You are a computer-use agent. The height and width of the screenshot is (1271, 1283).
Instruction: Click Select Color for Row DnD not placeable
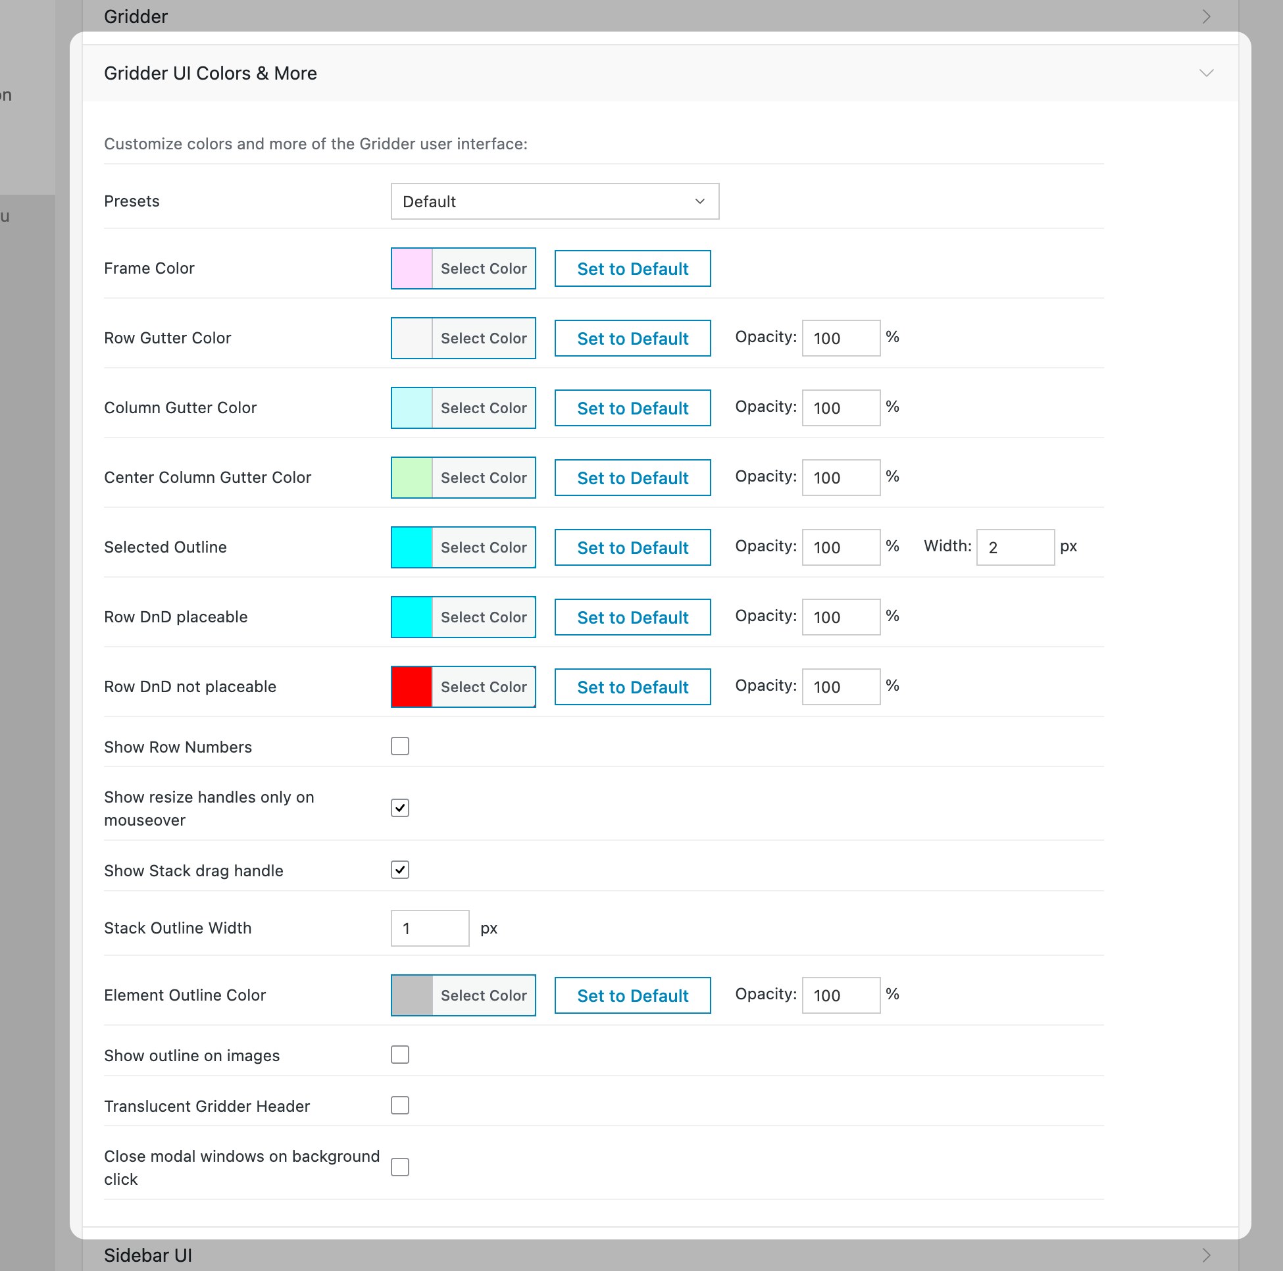click(x=484, y=687)
